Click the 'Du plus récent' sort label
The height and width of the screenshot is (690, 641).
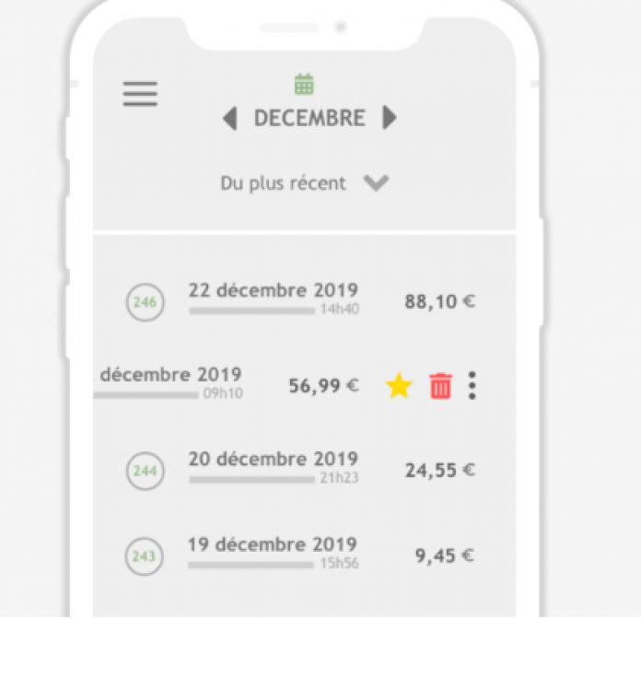pos(283,183)
